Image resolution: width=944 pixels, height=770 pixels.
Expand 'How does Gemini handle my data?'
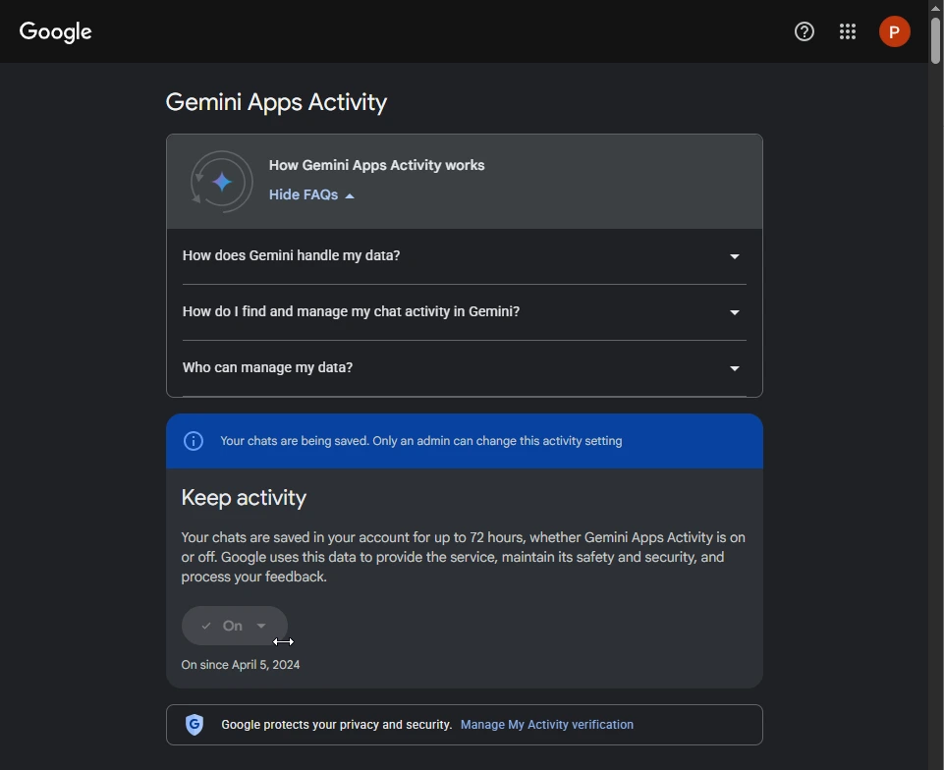tap(465, 256)
